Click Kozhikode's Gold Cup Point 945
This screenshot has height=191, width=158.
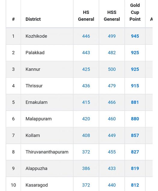point(135,36)
